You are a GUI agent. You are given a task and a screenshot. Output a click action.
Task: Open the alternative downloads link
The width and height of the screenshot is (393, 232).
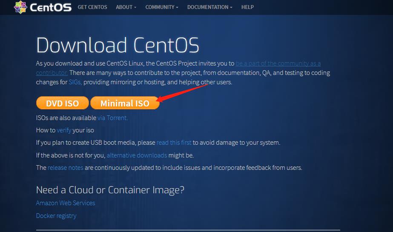click(137, 155)
